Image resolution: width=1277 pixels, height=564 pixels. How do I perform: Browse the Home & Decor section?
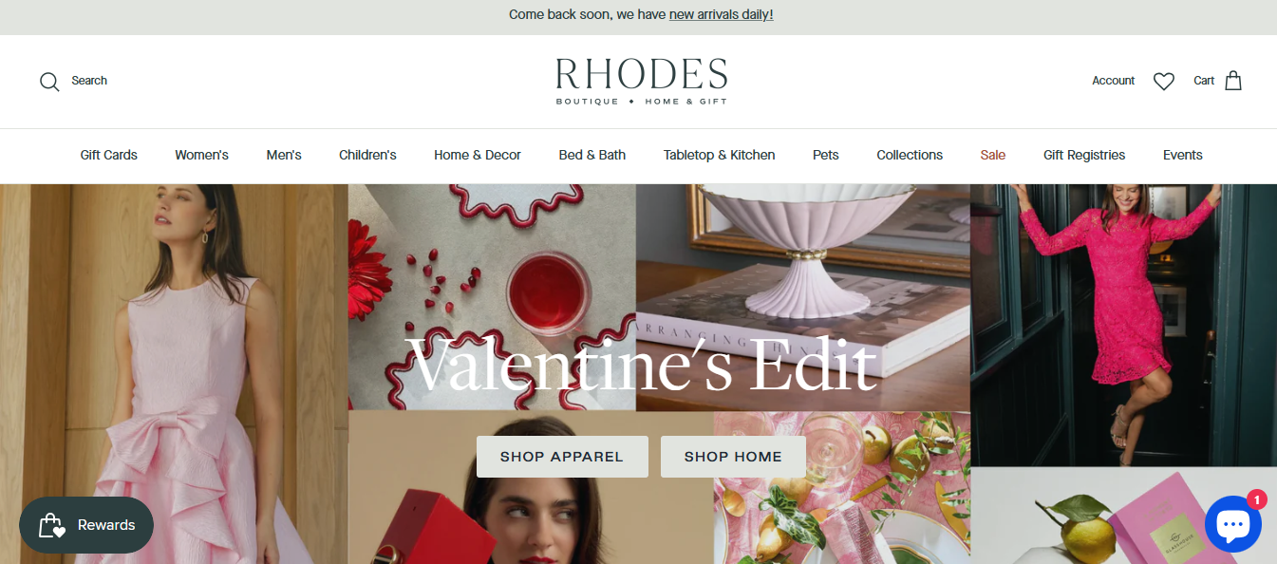coord(478,155)
